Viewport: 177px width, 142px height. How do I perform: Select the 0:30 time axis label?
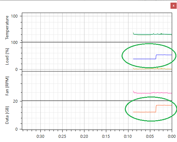40,136
